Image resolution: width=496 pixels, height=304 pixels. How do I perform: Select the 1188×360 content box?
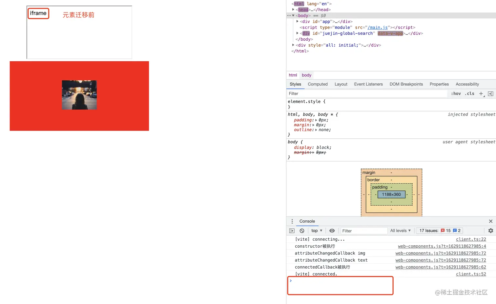[391, 194]
